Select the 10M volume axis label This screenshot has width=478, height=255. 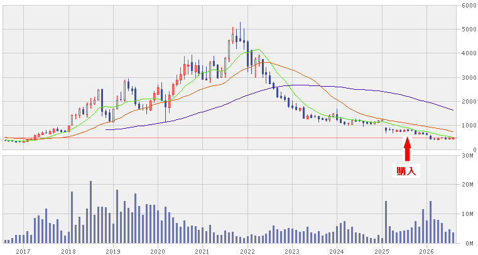(467, 214)
